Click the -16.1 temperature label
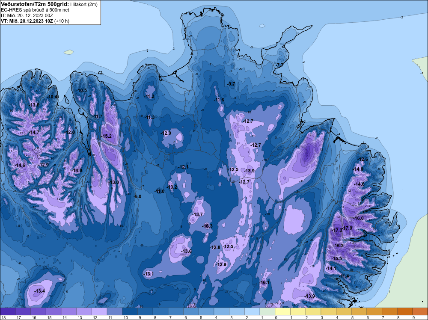The image size is (428, 320). click(x=265, y=283)
